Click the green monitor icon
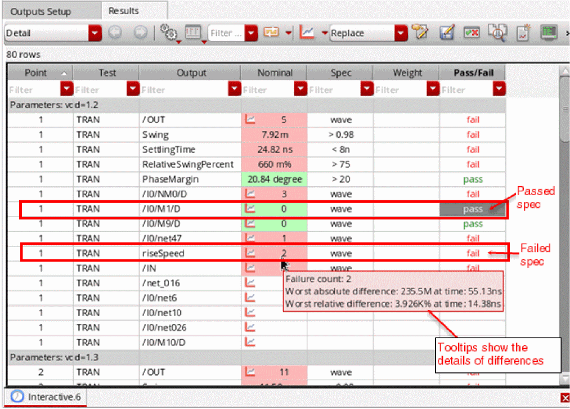The height and width of the screenshot is (409, 570). tap(549, 33)
